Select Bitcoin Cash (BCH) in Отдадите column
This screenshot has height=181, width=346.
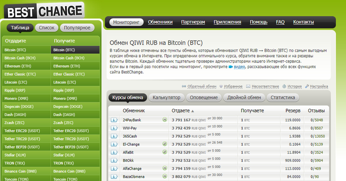tap(26, 58)
